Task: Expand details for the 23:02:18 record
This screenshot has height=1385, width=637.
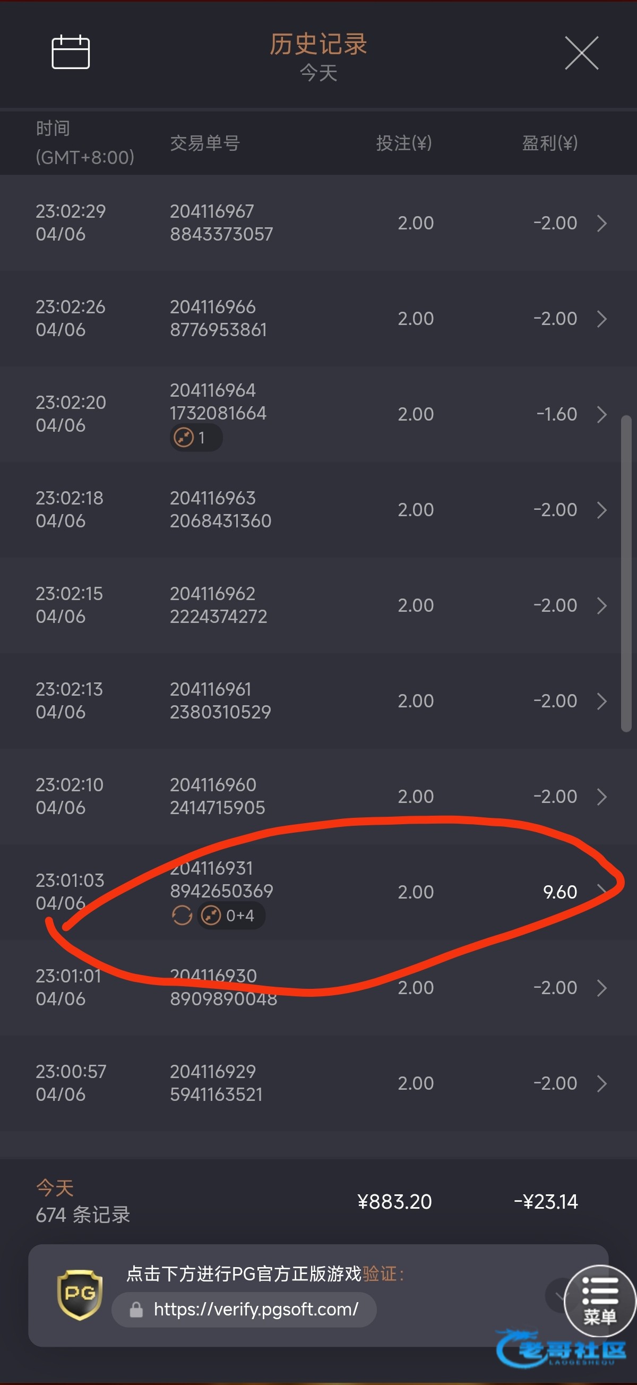Action: [x=602, y=510]
